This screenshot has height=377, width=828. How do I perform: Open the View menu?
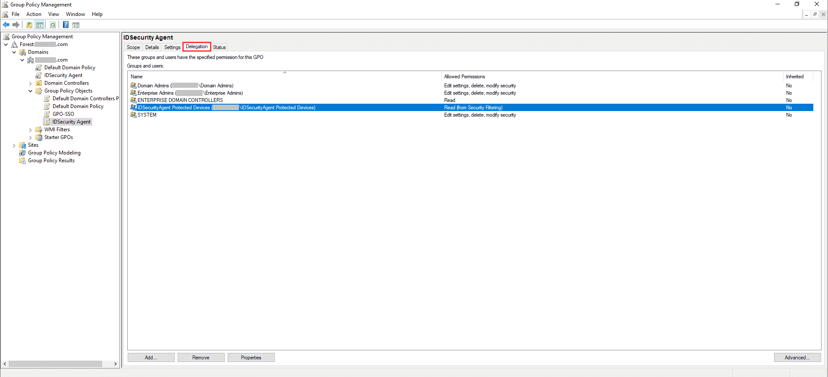[53, 14]
